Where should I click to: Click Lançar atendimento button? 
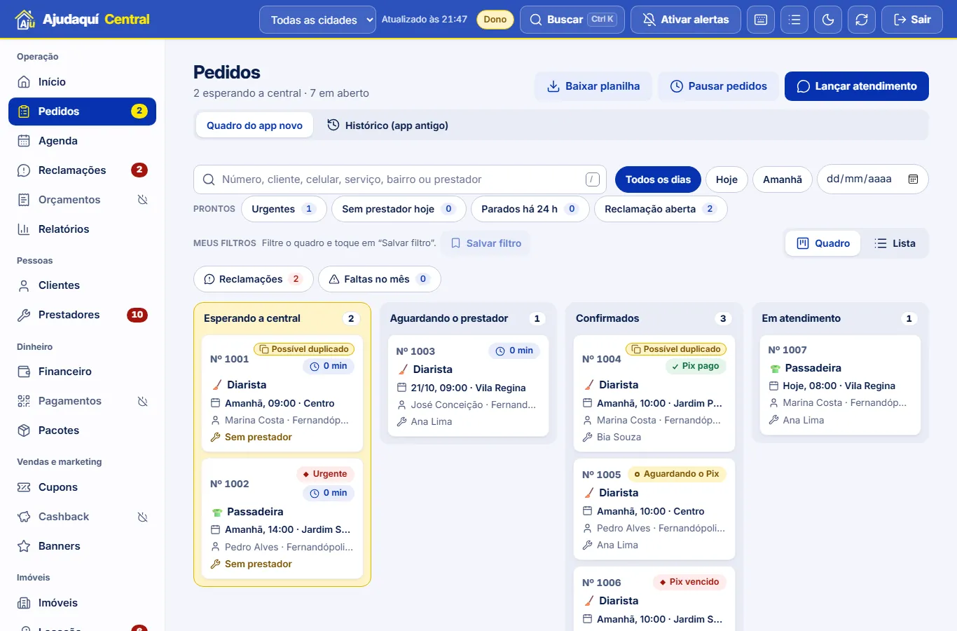point(857,86)
